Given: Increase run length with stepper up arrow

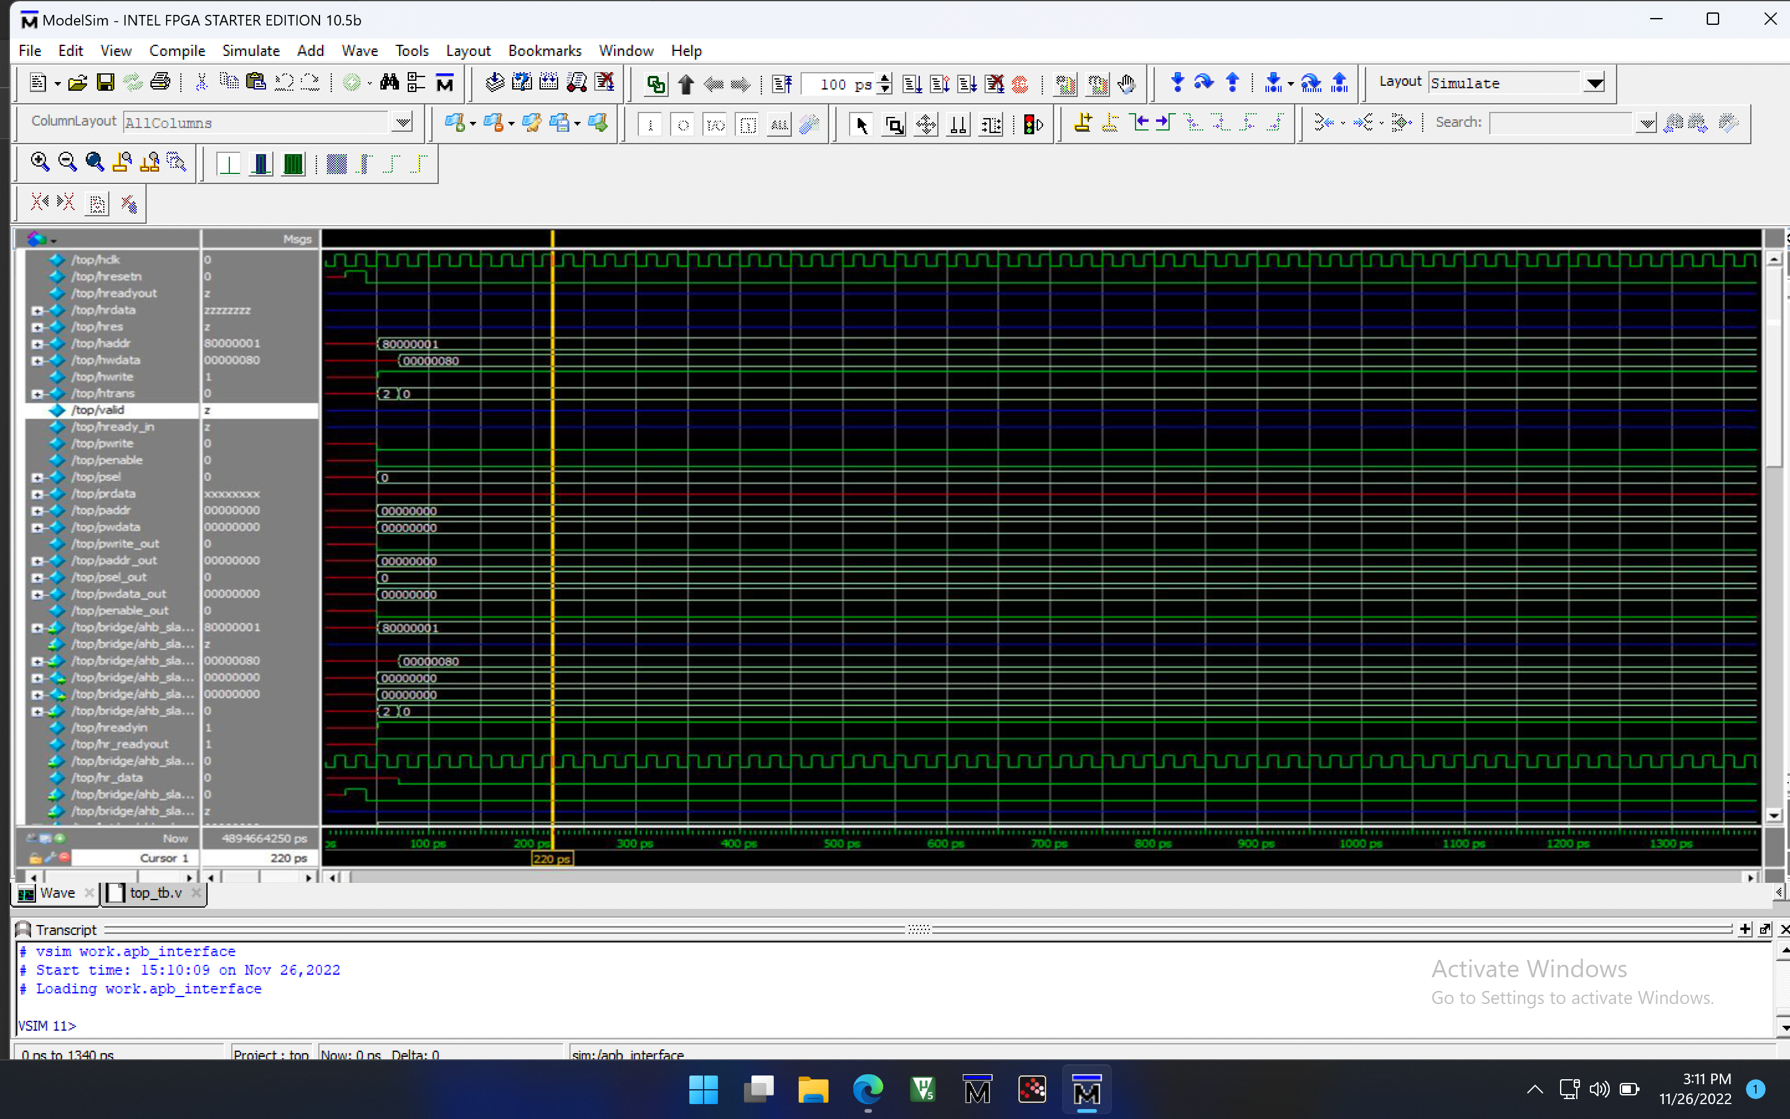Looking at the screenshot, I should tap(886, 78).
